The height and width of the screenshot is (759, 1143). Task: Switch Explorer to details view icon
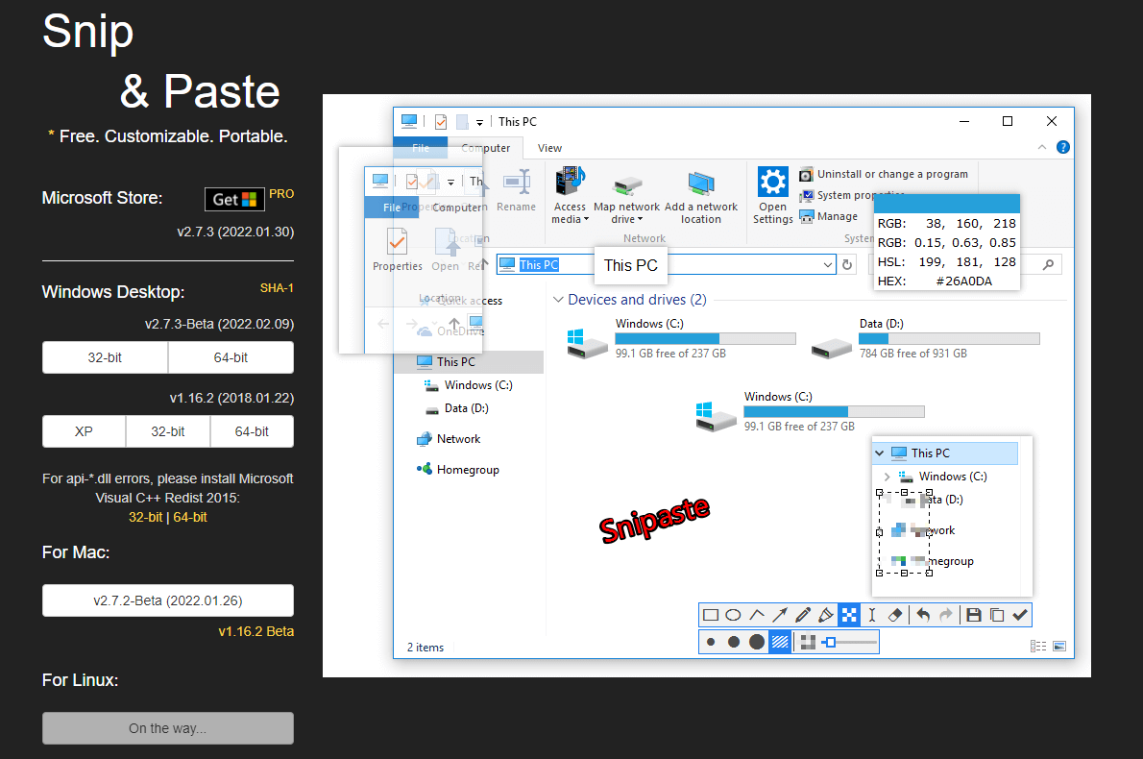[x=1038, y=646]
